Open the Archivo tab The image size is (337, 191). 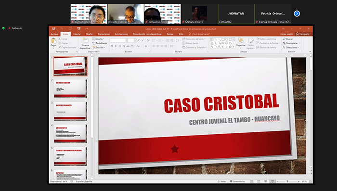click(x=54, y=34)
